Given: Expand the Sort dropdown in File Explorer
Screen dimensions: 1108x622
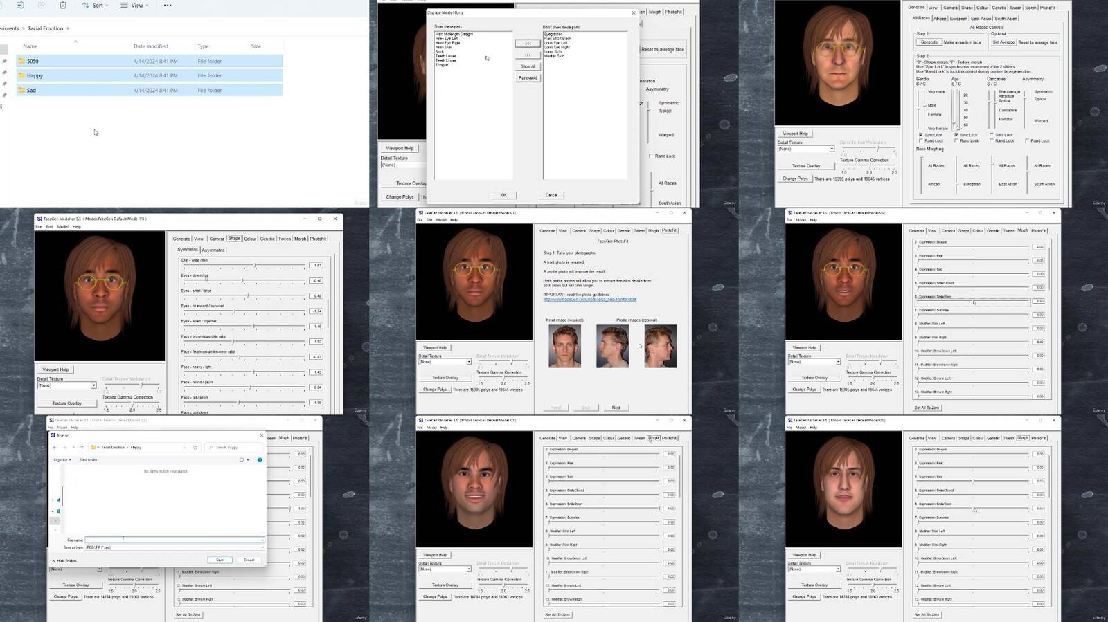Looking at the screenshot, I should [x=97, y=6].
